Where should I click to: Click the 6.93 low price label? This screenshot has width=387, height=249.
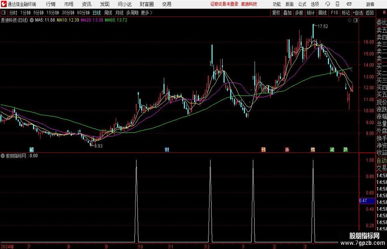98,146
